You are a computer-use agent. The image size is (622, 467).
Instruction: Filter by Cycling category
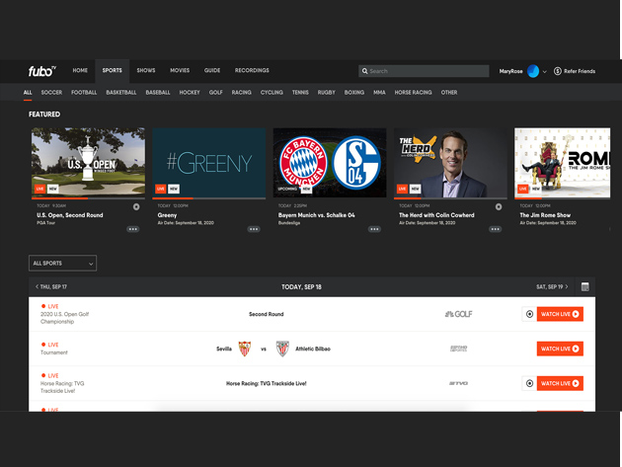[x=272, y=93]
